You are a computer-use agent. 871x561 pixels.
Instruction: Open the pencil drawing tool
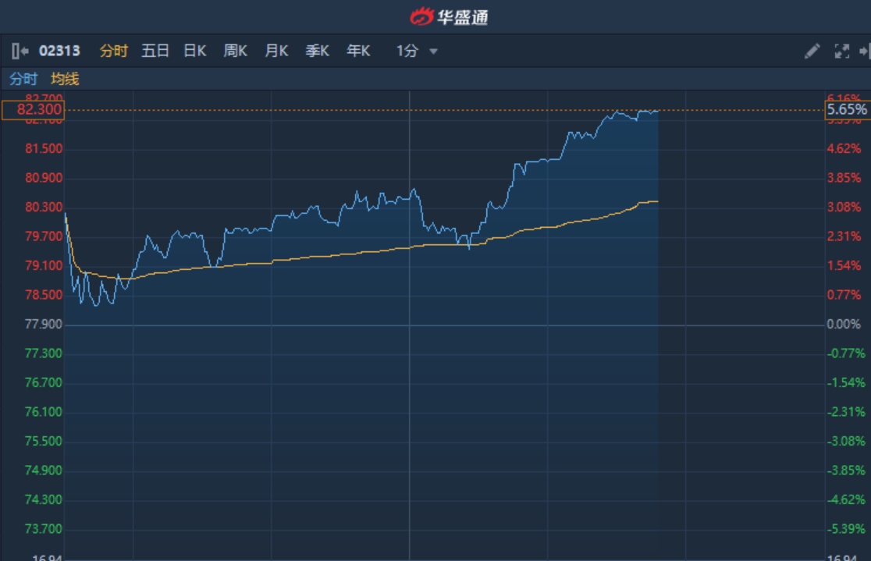pos(812,51)
